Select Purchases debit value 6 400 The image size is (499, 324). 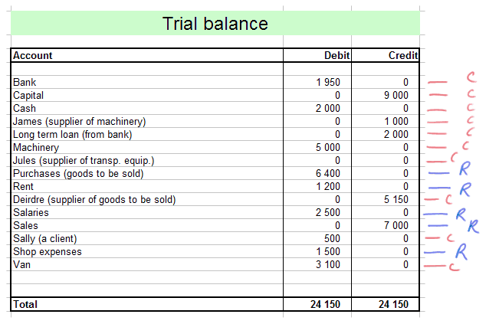pyautogui.click(x=317, y=173)
